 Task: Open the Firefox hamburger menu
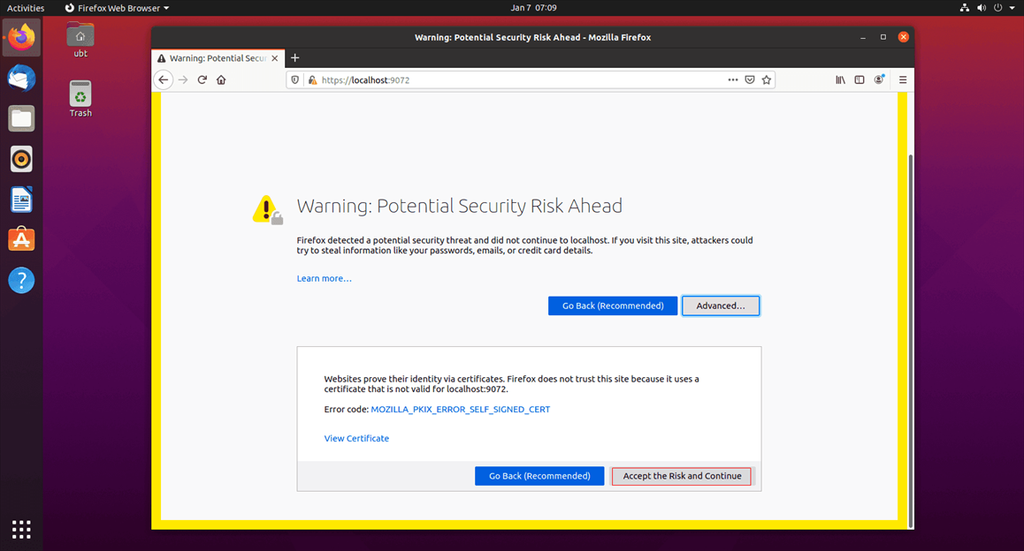902,79
